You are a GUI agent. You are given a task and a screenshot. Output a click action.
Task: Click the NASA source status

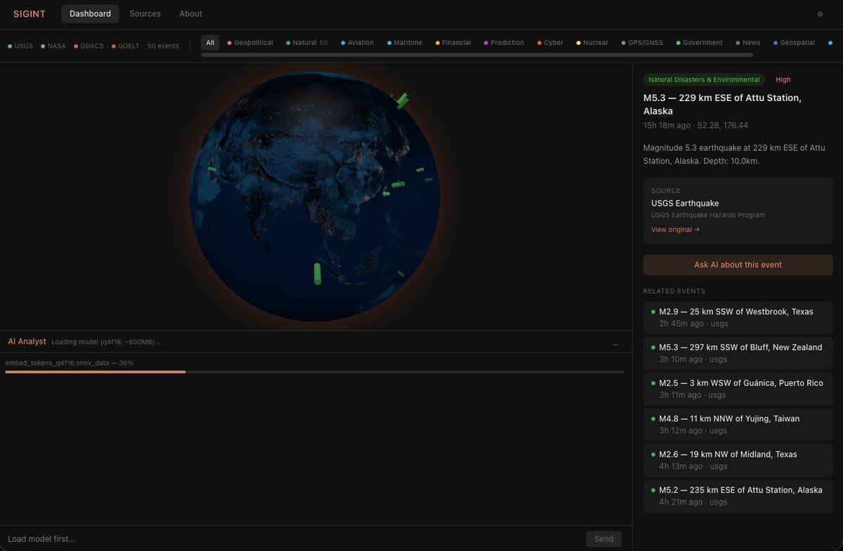53,46
